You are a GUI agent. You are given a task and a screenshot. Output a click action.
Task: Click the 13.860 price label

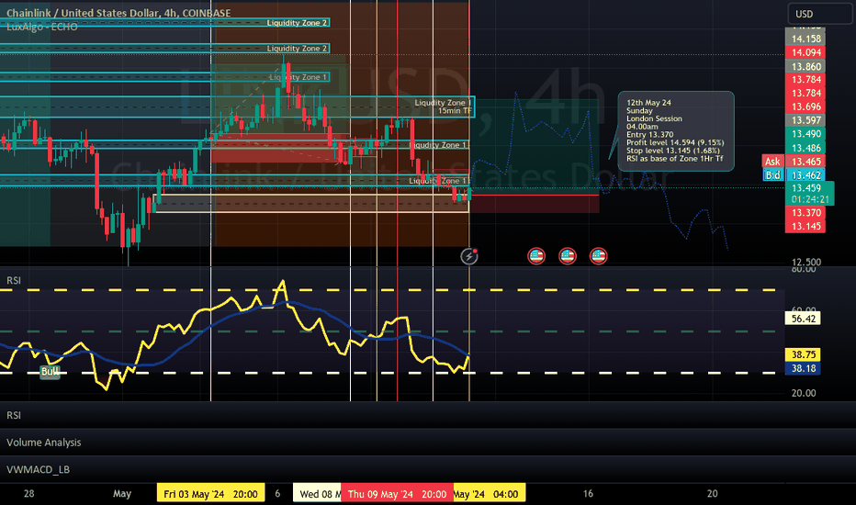pos(805,67)
